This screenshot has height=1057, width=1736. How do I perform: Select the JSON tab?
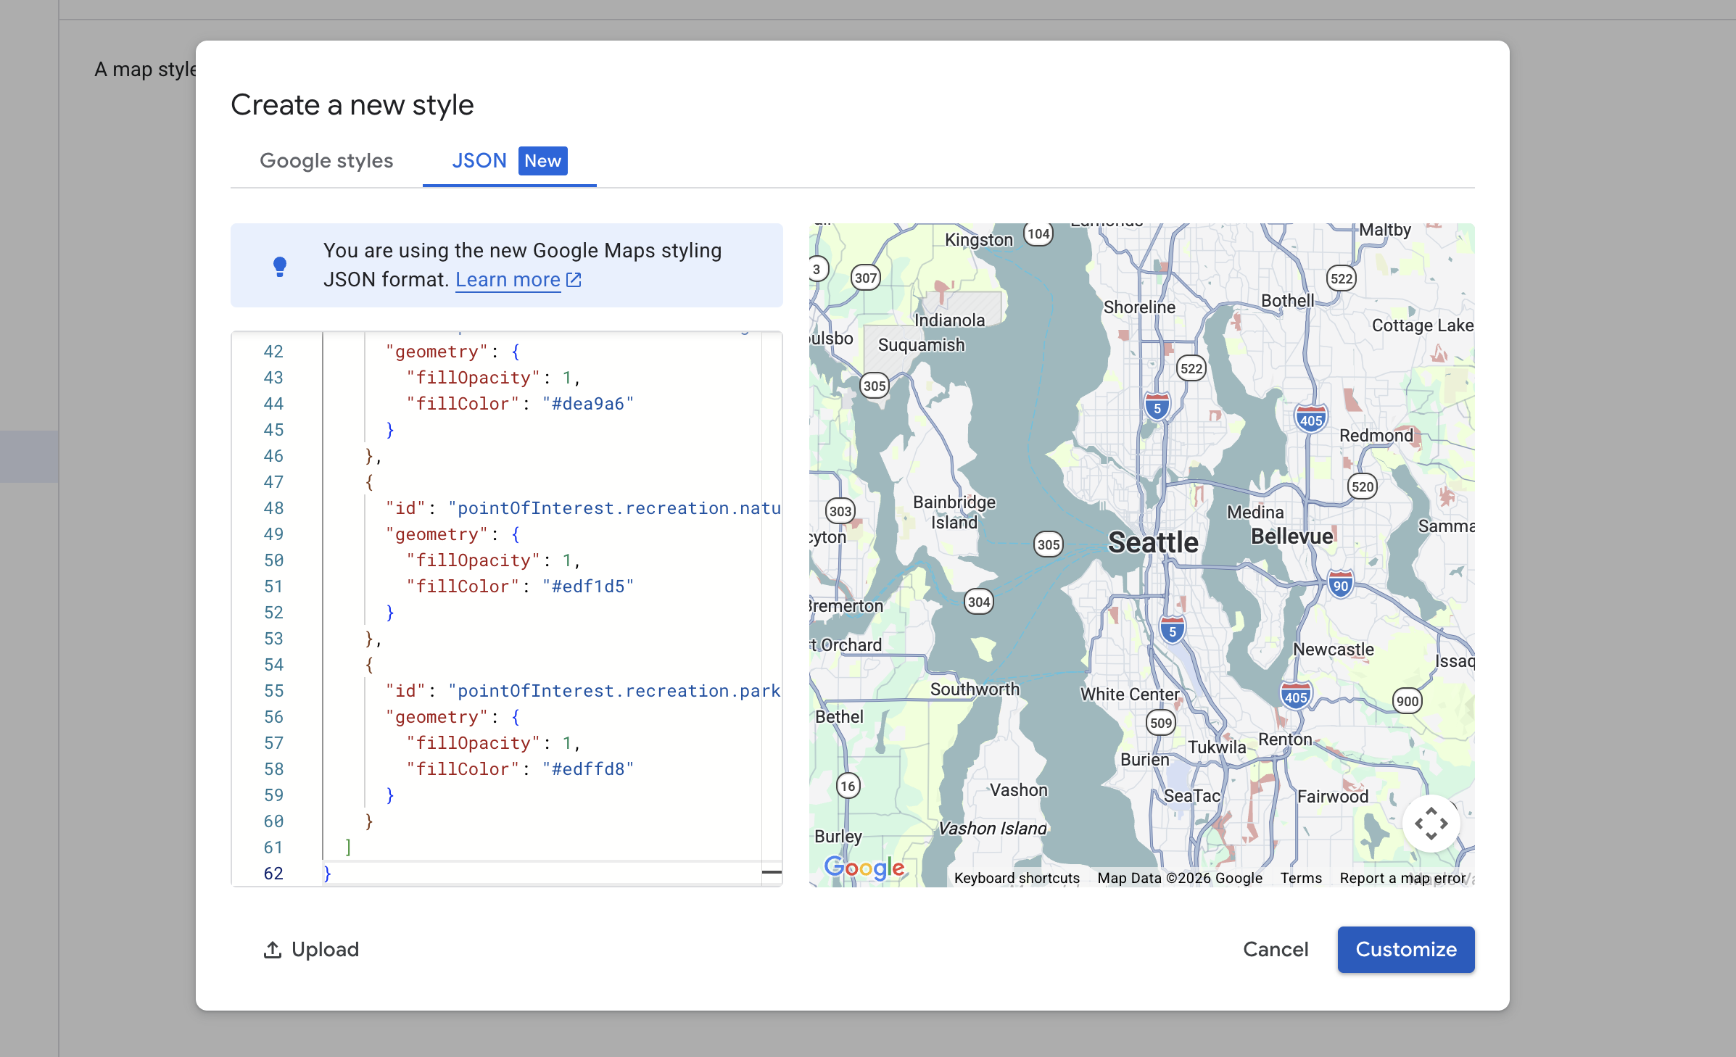point(479,161)
